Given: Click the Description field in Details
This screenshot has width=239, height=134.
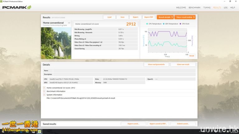Looking at the screenshot, I should click(x=124, y=74).
